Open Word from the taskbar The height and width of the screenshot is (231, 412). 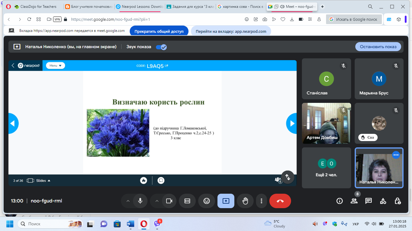click(x=131, y=224)
